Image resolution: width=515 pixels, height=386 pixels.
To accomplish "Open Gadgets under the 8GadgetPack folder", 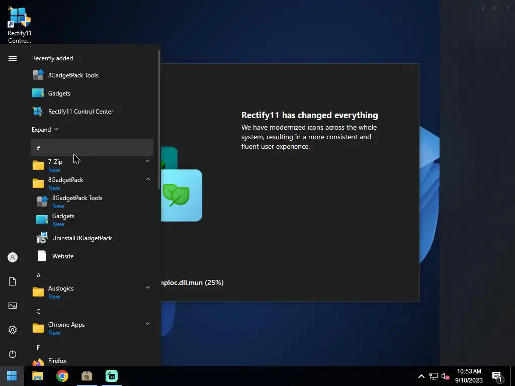I will pos(92,220).
